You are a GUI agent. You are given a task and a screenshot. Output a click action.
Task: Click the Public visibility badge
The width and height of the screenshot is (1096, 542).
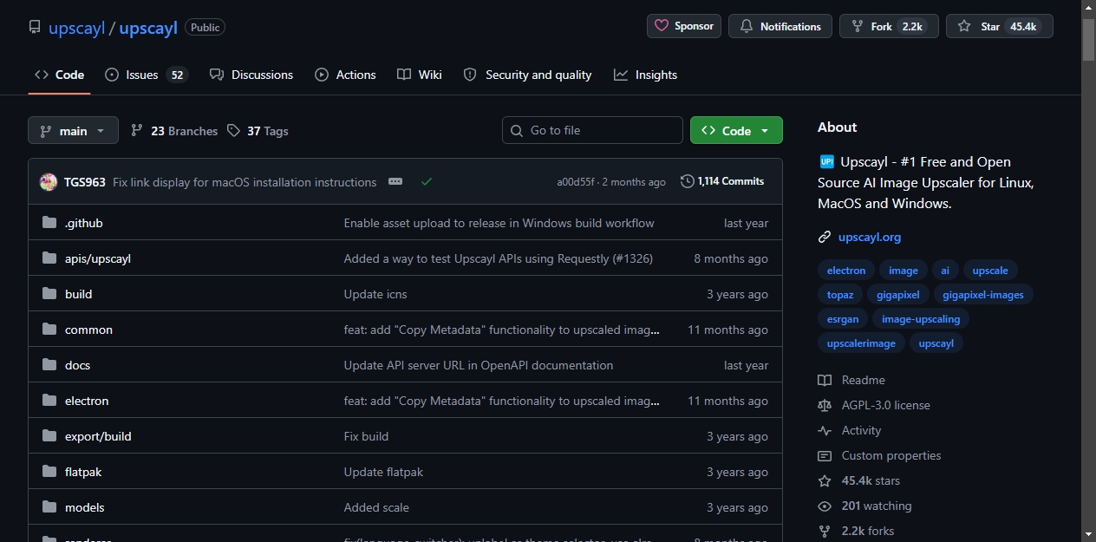coord(205,27)
